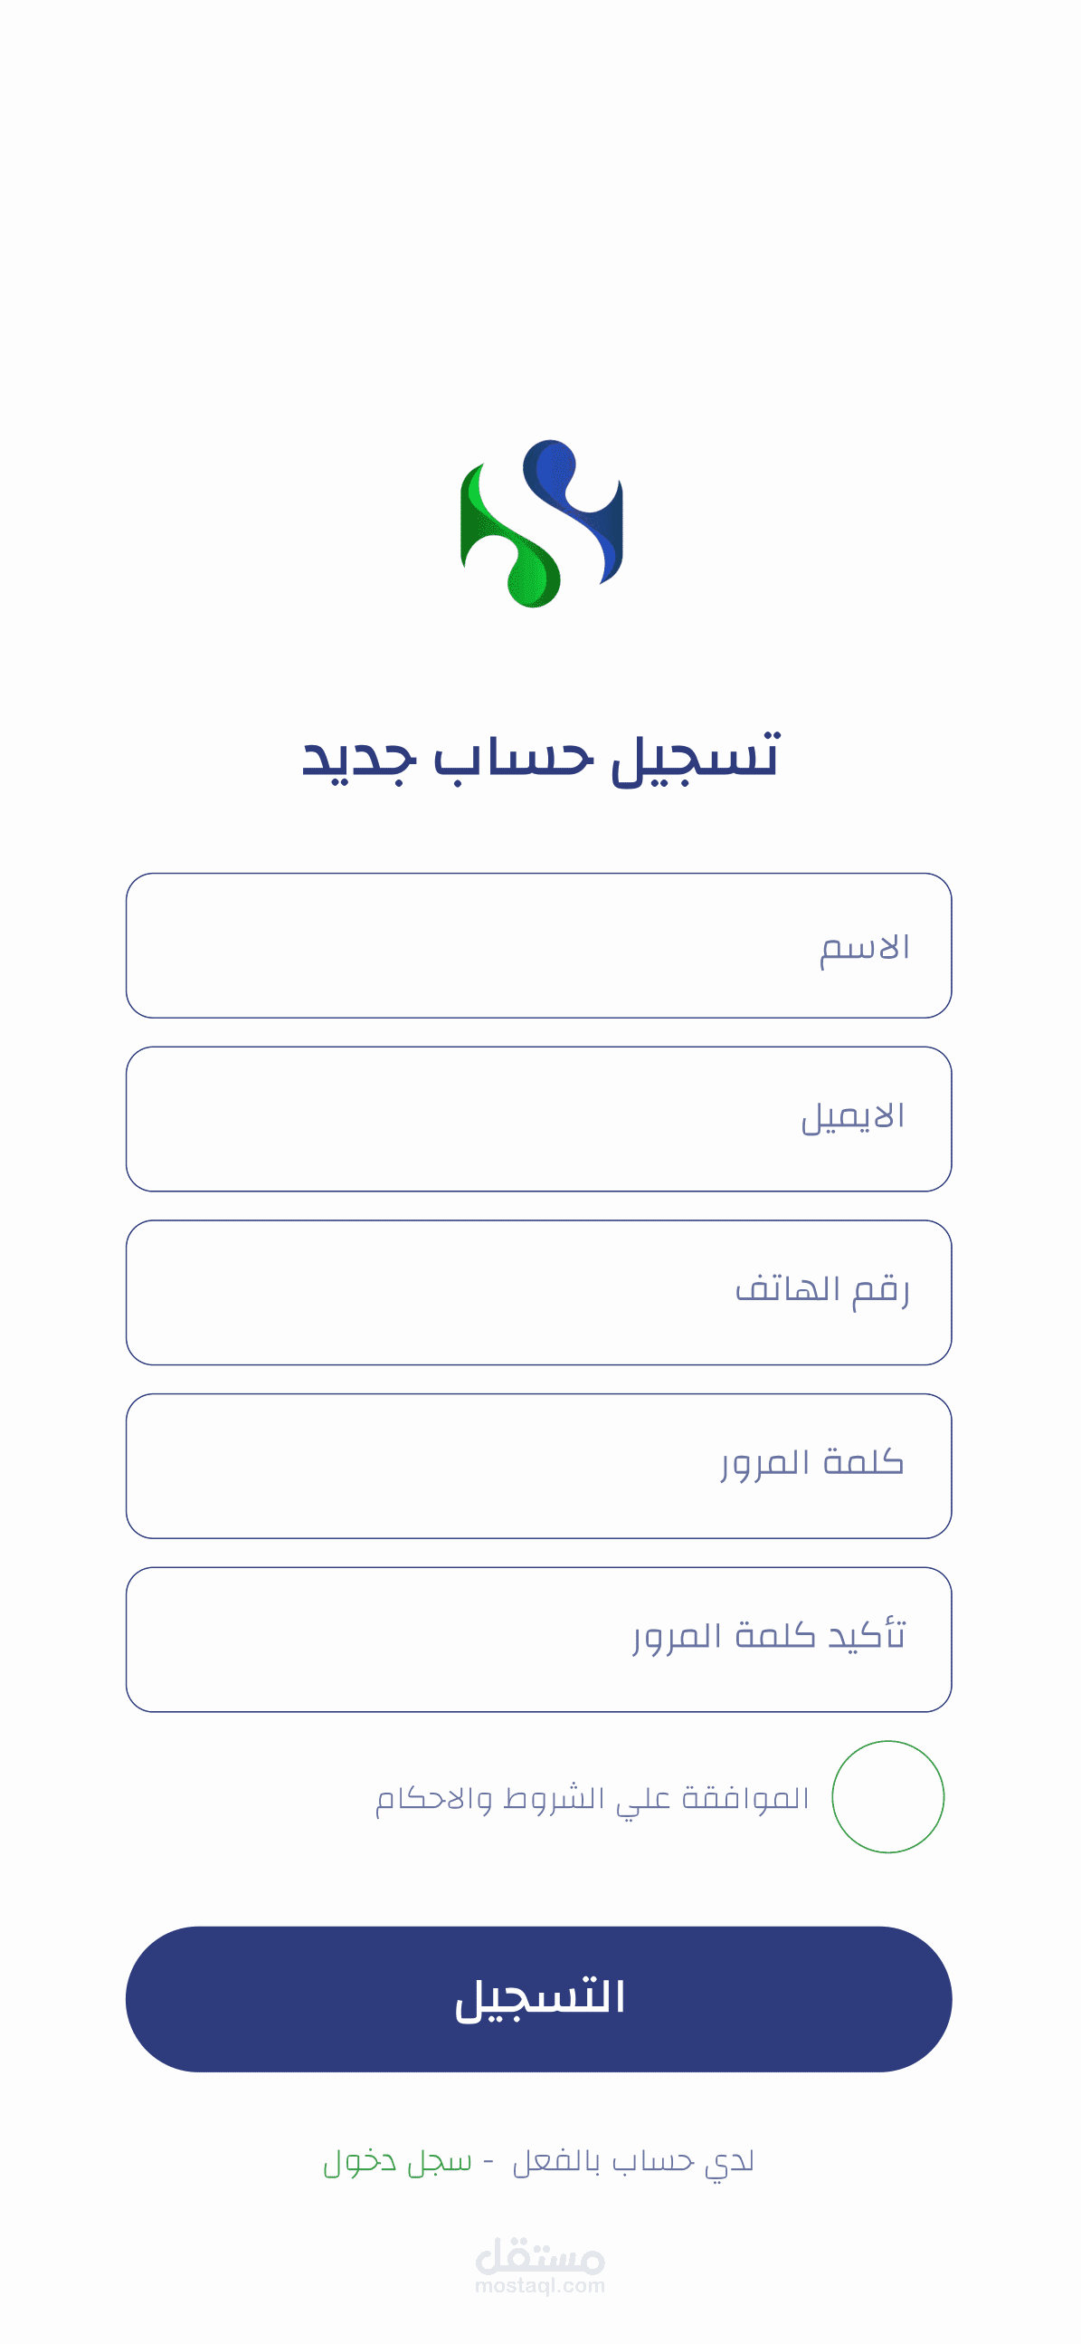Click the 'الموافقة علي الشروط والاحكام' label
Screen dimensions: 1081x2344
(592, 1798)
